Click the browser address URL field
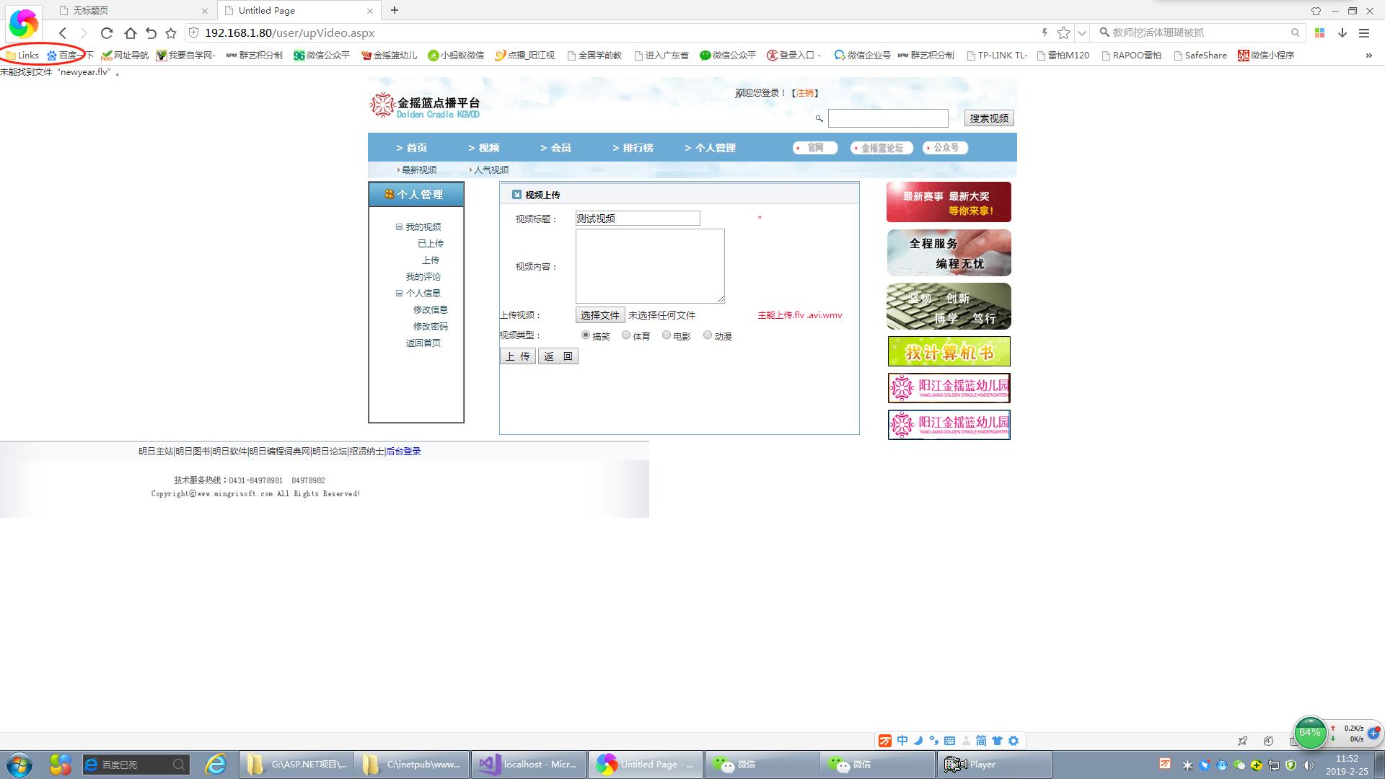 (613, 32)
